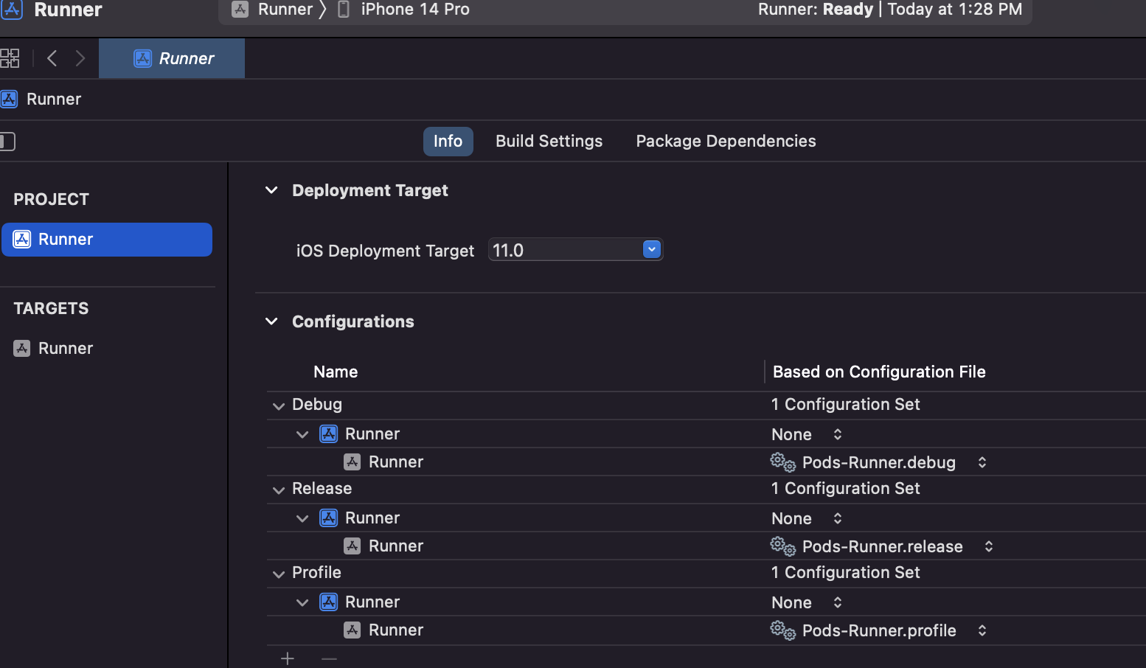This screenshot has height=668, width=1146.
Task: Select the Profile configuration name
Action: [x=316, y=572]
